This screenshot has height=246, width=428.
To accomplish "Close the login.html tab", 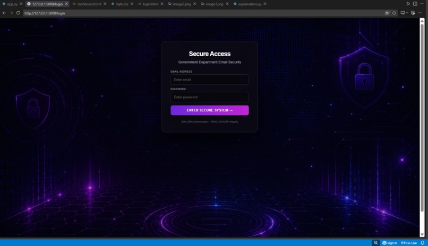I will point(162,4).
